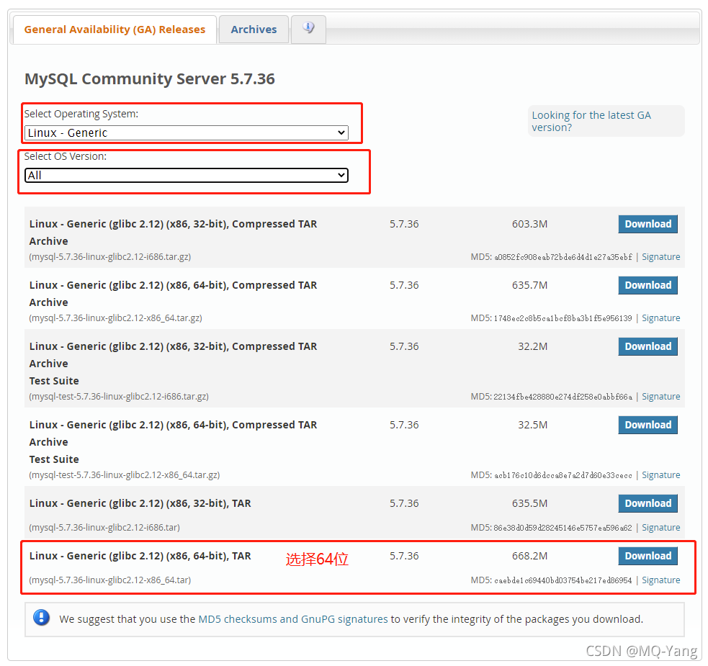The image size is (708, 666).
Task: Download the 668.2M 64-bit TAR
Action: (x=647, y=556)
